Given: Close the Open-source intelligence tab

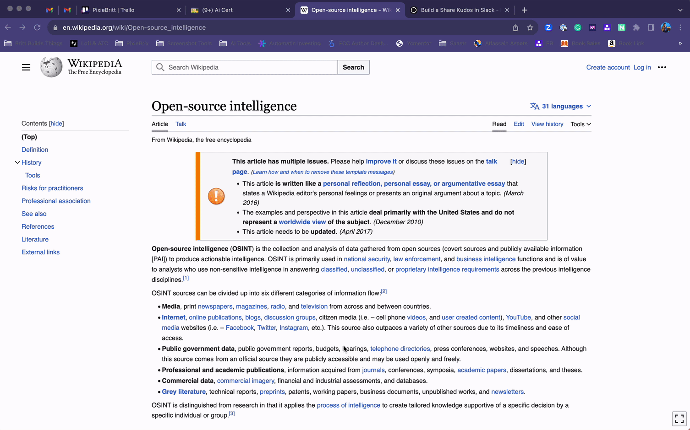Looking at the screenshot, I should (x=398, y=10).
